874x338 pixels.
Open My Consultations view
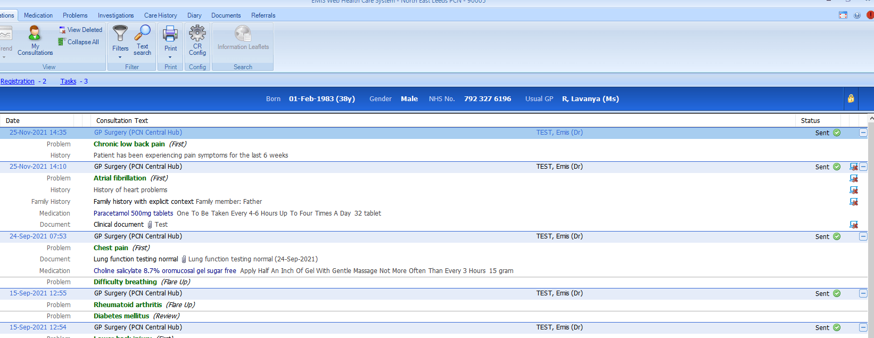(35, 41)
